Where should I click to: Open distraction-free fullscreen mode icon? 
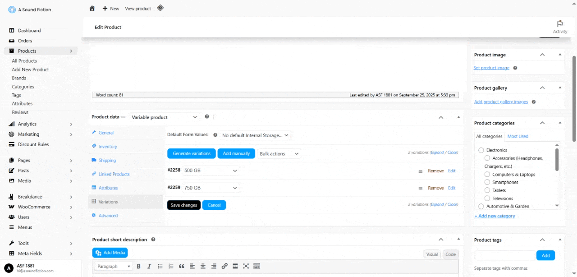click(246, 266)
